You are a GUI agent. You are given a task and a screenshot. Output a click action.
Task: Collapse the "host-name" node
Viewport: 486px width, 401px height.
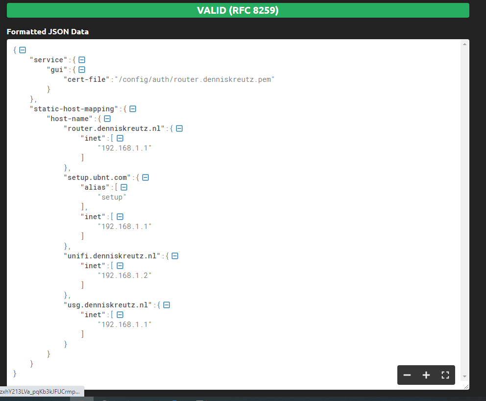point(107,119)
